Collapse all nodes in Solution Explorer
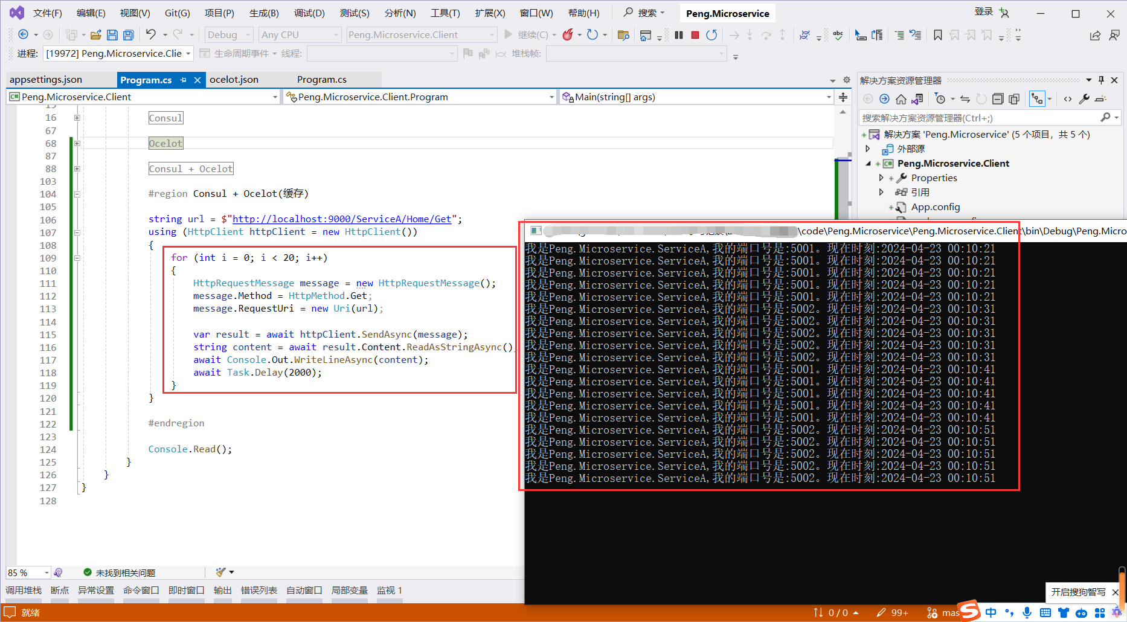 click(998, 99)
